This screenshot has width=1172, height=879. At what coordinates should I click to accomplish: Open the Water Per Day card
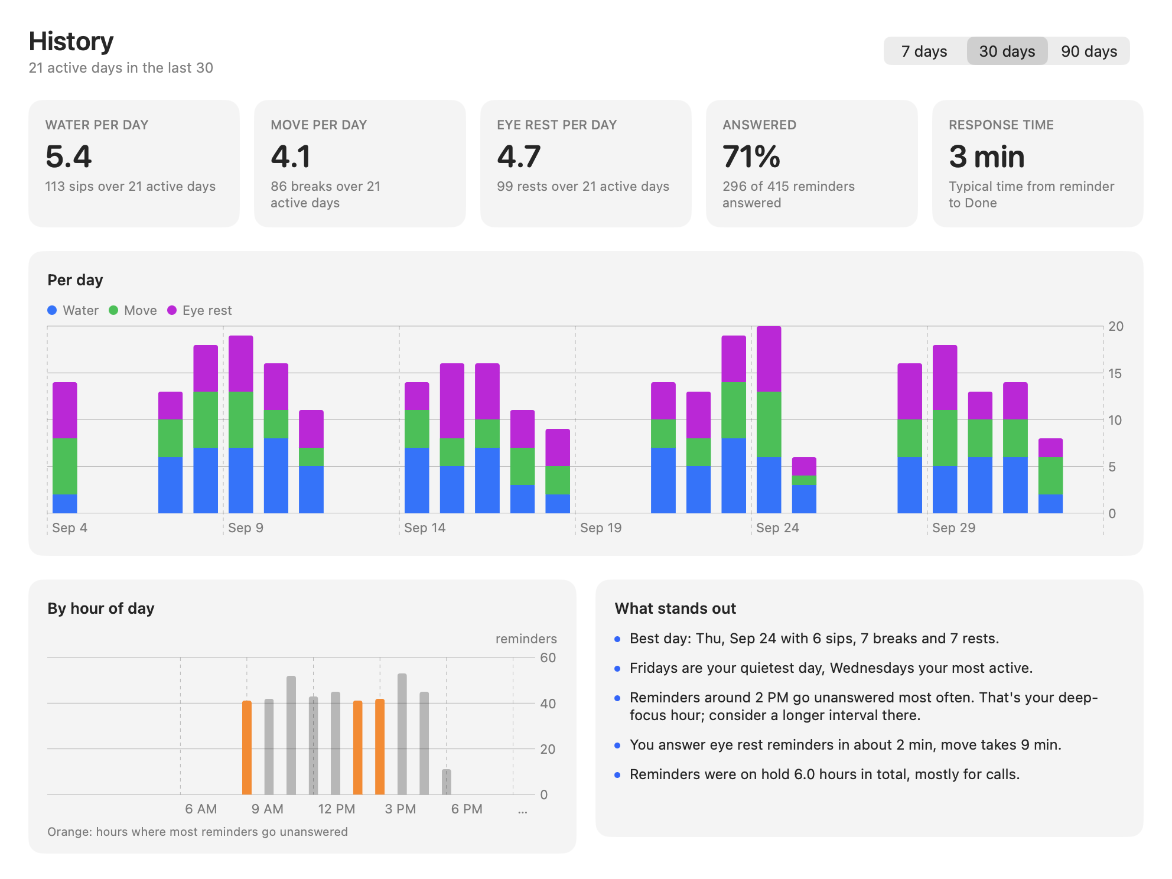point(134,164)
